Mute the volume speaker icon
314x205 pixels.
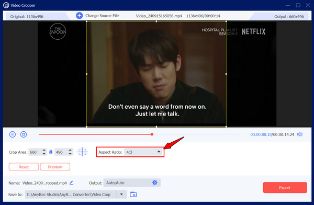coord(300,134)
